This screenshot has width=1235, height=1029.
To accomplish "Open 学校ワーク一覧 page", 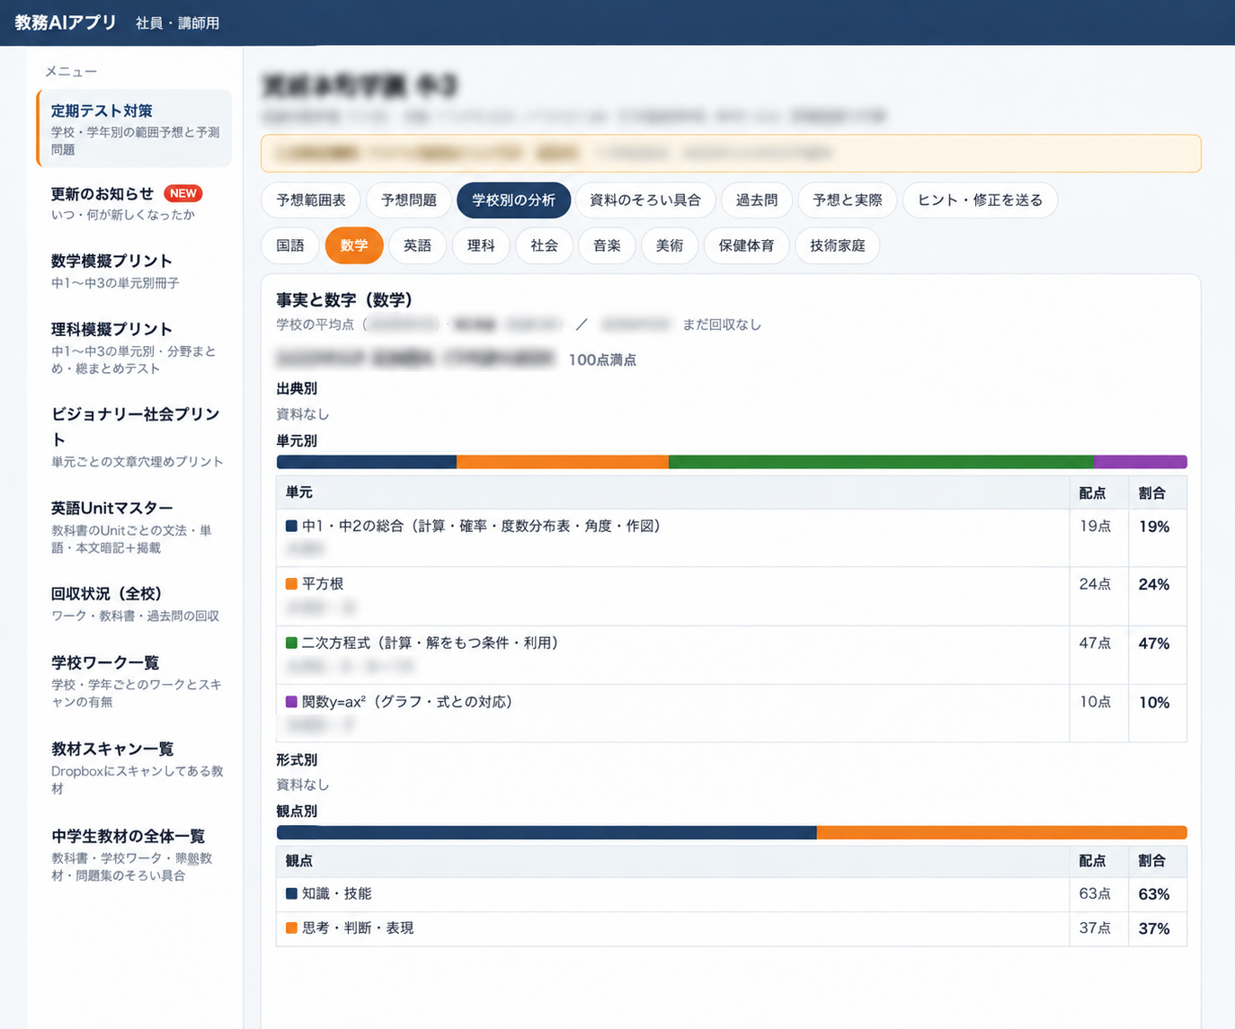I will pos(135,681).
